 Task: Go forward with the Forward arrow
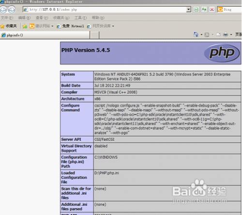[x=12, y=10]
